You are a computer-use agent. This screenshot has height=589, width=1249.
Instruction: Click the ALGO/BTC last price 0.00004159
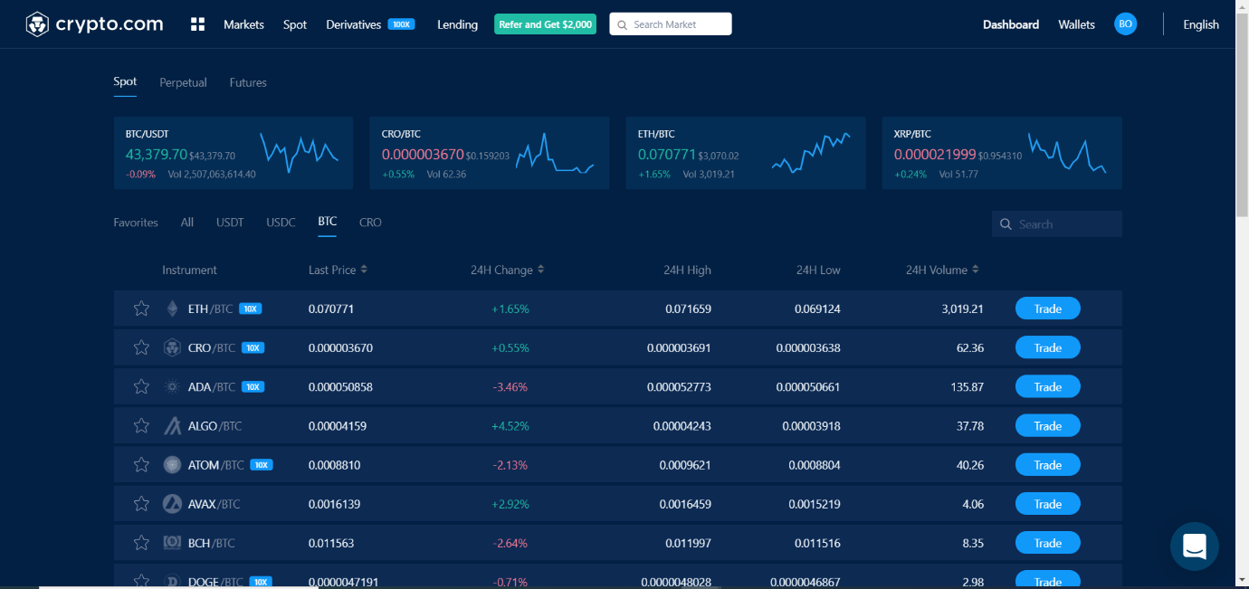pos(338,425)
